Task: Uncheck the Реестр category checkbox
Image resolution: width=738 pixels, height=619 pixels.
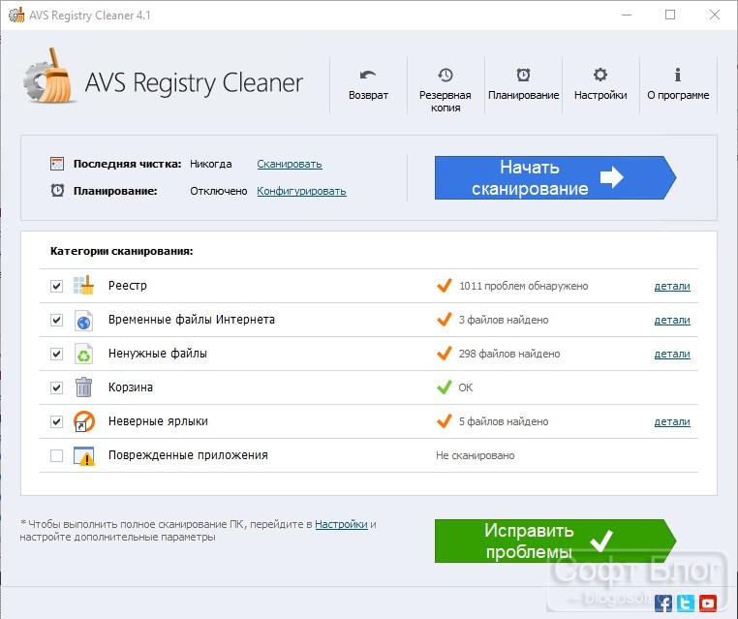Action: pos(56,286)
